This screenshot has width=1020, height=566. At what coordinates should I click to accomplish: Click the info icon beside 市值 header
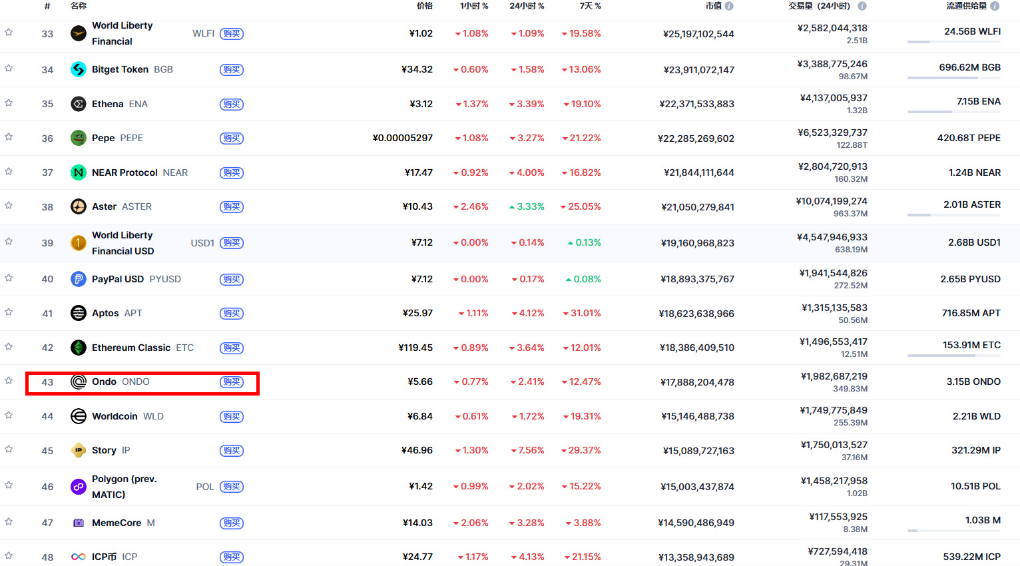point(729,6)
